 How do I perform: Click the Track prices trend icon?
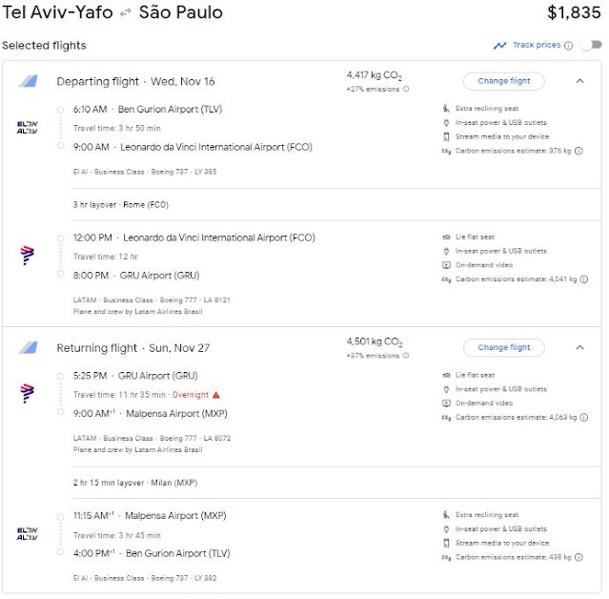coord(499,46)
